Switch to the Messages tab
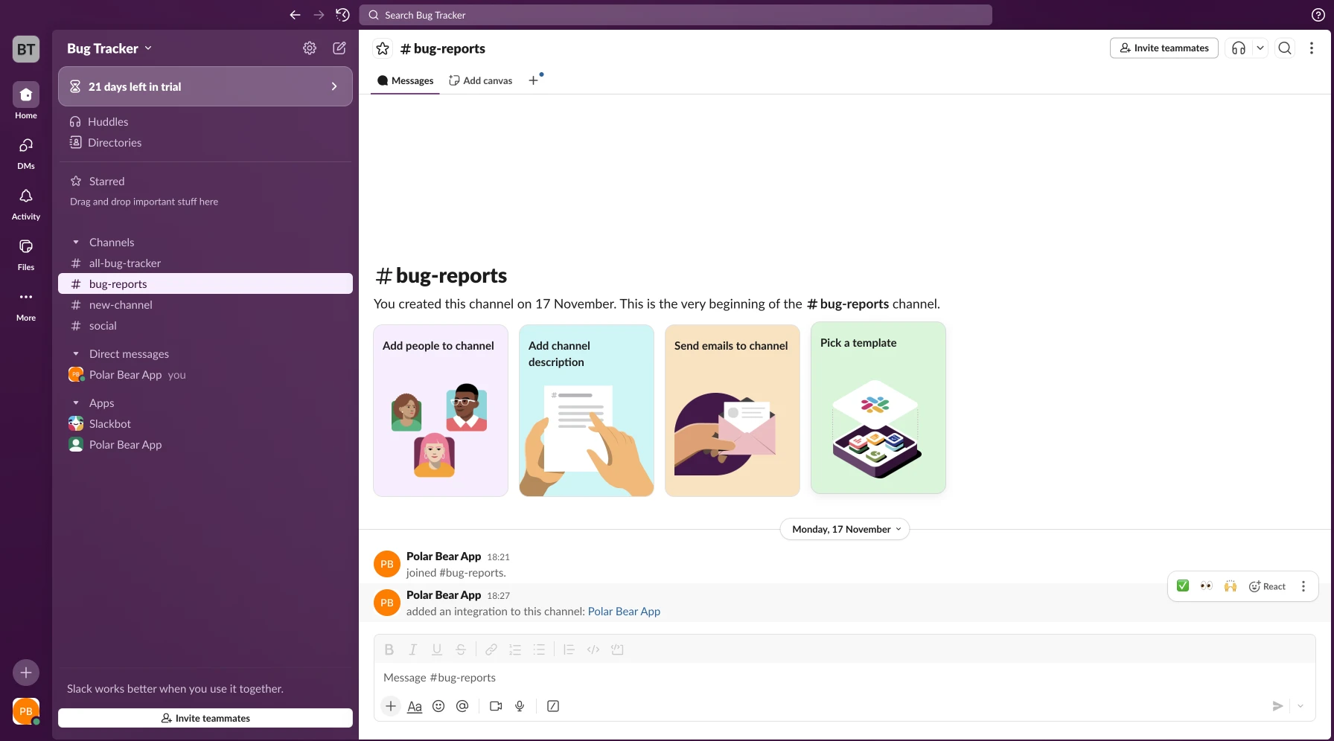The image size is (1334, 741). pyautogui.click(x=406, y=80)
